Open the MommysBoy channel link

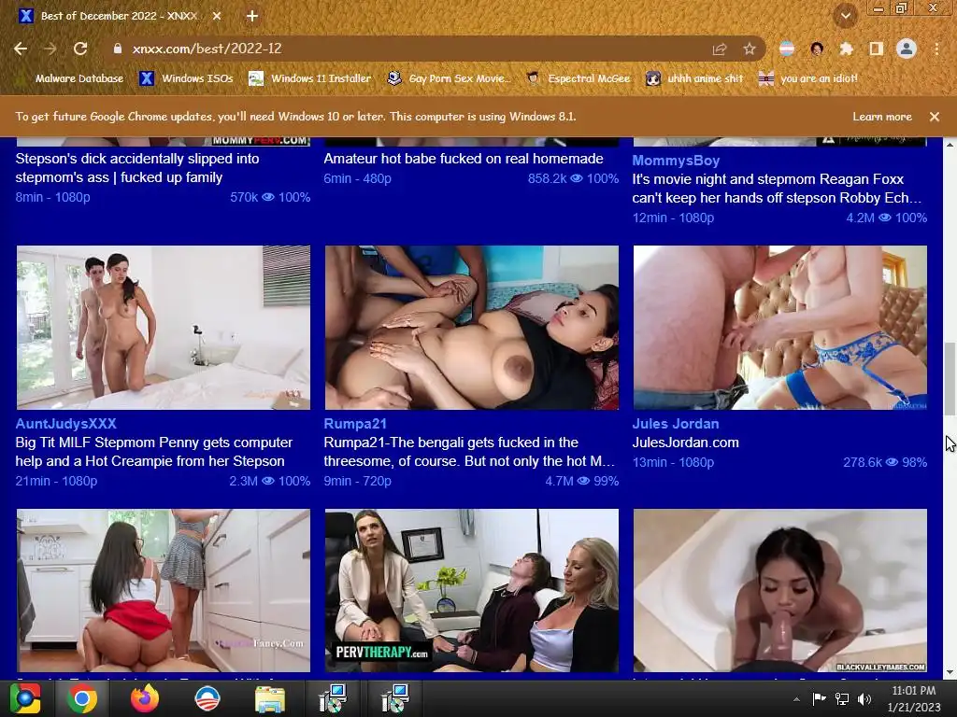point(676,161)
